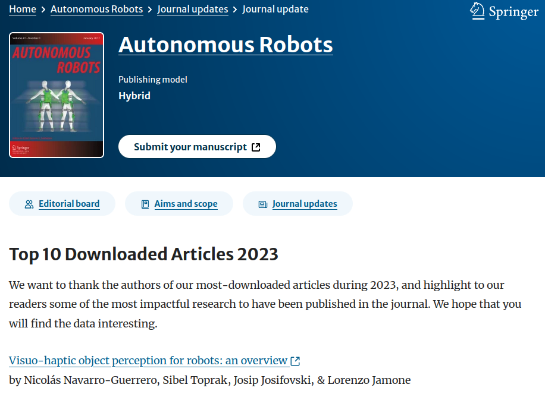Click the Springer horse logo icon
The height and width of the screenshot is (394, 545).
477,10
